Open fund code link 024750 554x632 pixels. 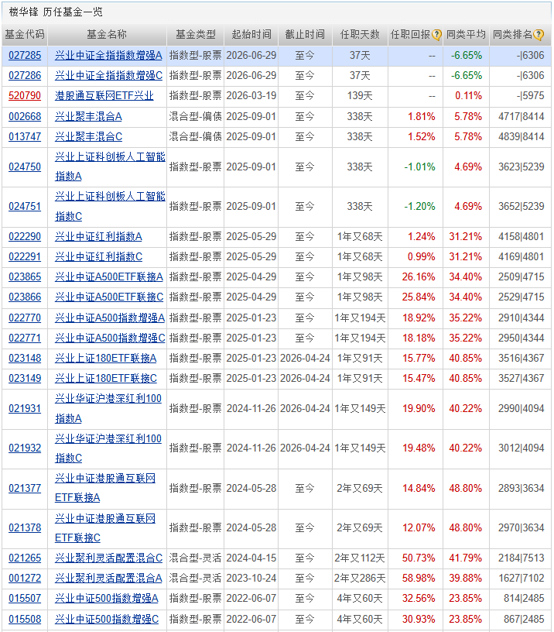pos(25,167)
